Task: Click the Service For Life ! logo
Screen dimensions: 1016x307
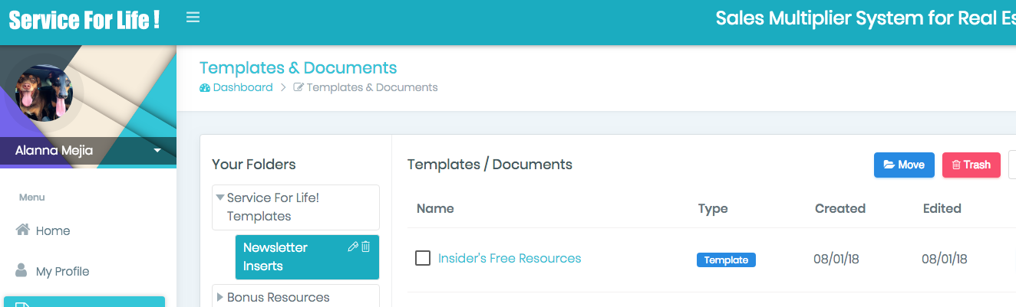Action: coord(84,21)
